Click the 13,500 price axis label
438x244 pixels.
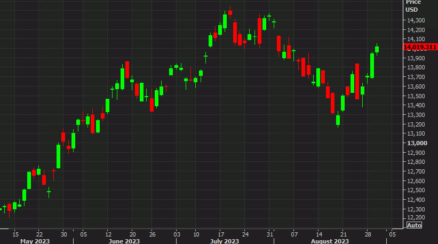[416, 96]
